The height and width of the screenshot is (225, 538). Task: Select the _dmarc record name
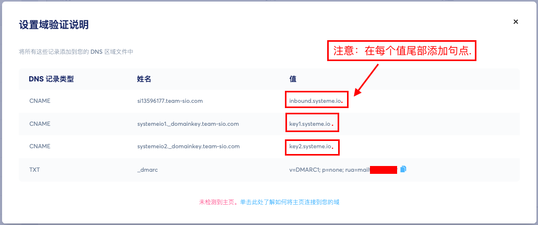coord(147,169)
